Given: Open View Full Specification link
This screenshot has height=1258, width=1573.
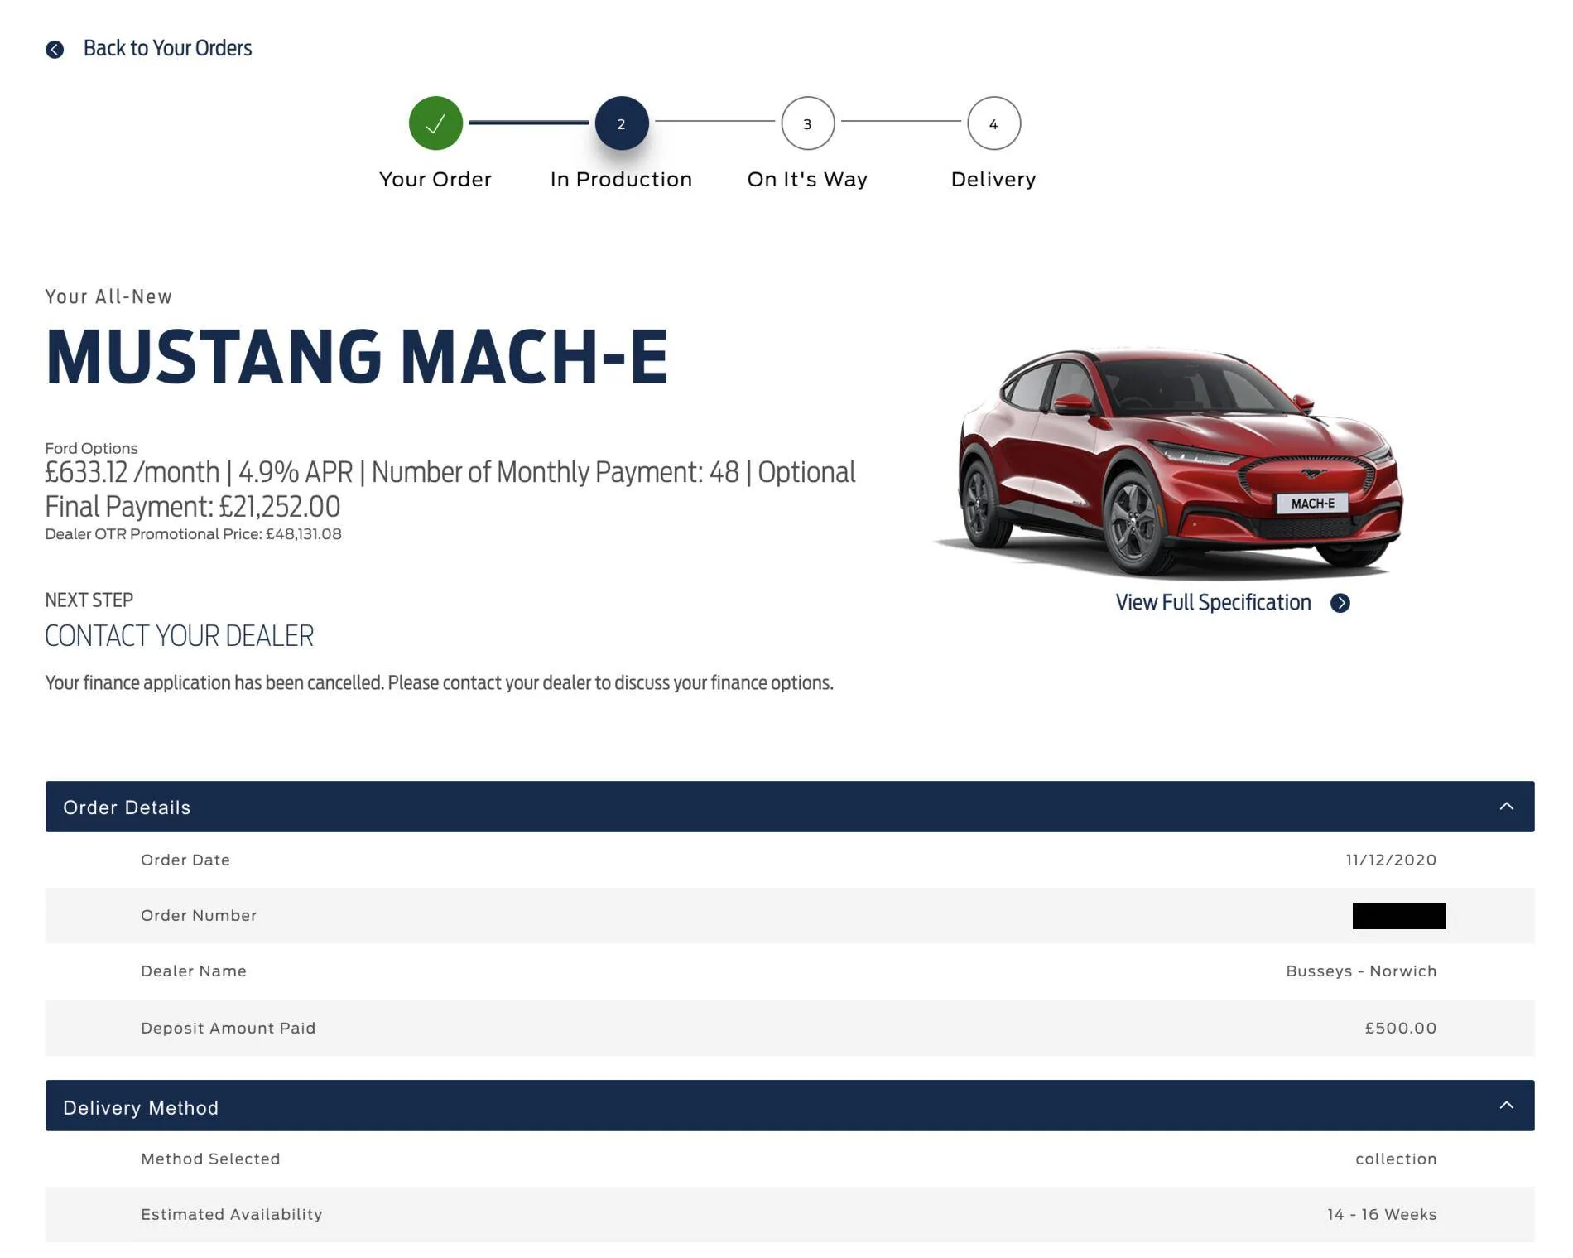Looking at the screenshot, I should click(1213, 602).
